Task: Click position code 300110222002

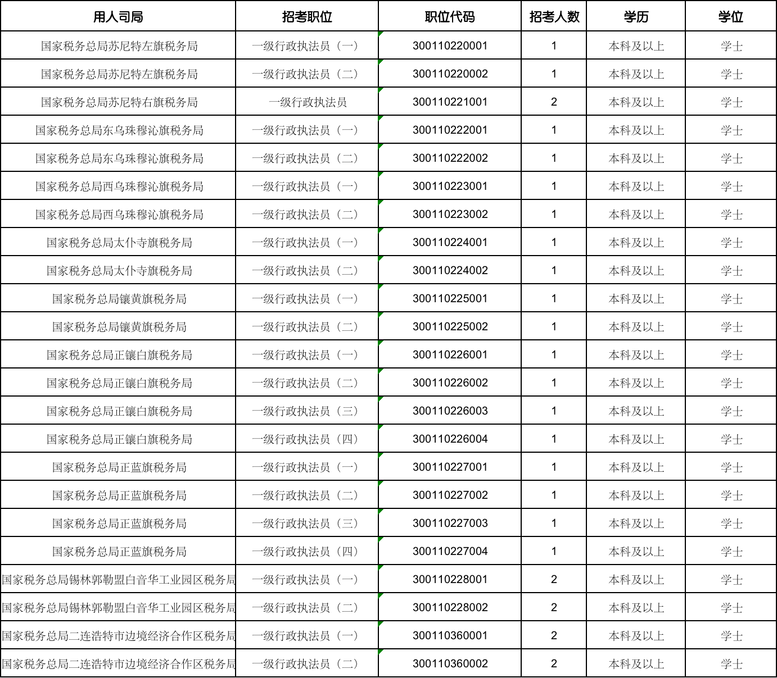Action: coord(450,158)
